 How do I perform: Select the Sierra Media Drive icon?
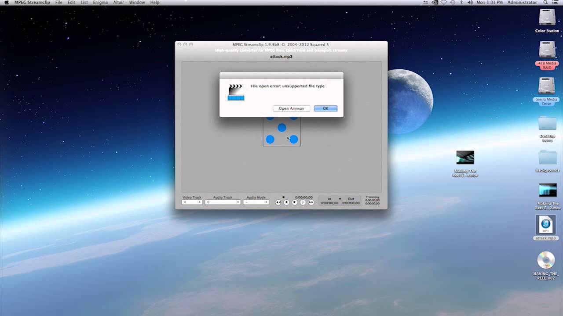(x=547, y=86)
